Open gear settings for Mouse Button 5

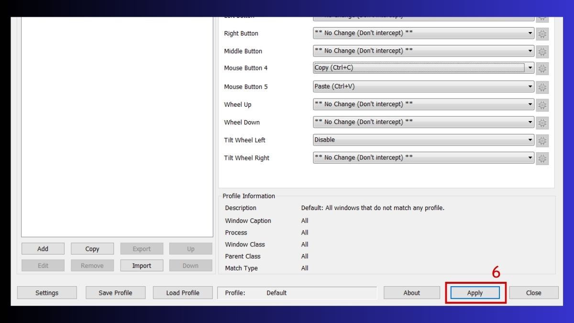coord(542,88)
